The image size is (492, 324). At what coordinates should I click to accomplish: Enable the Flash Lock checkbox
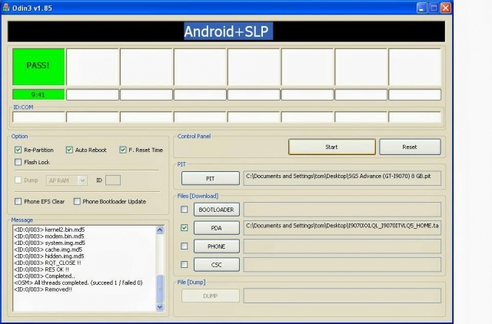18,162
